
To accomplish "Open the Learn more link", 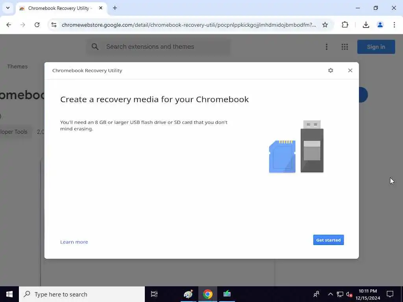I will [x=74, y=242].
